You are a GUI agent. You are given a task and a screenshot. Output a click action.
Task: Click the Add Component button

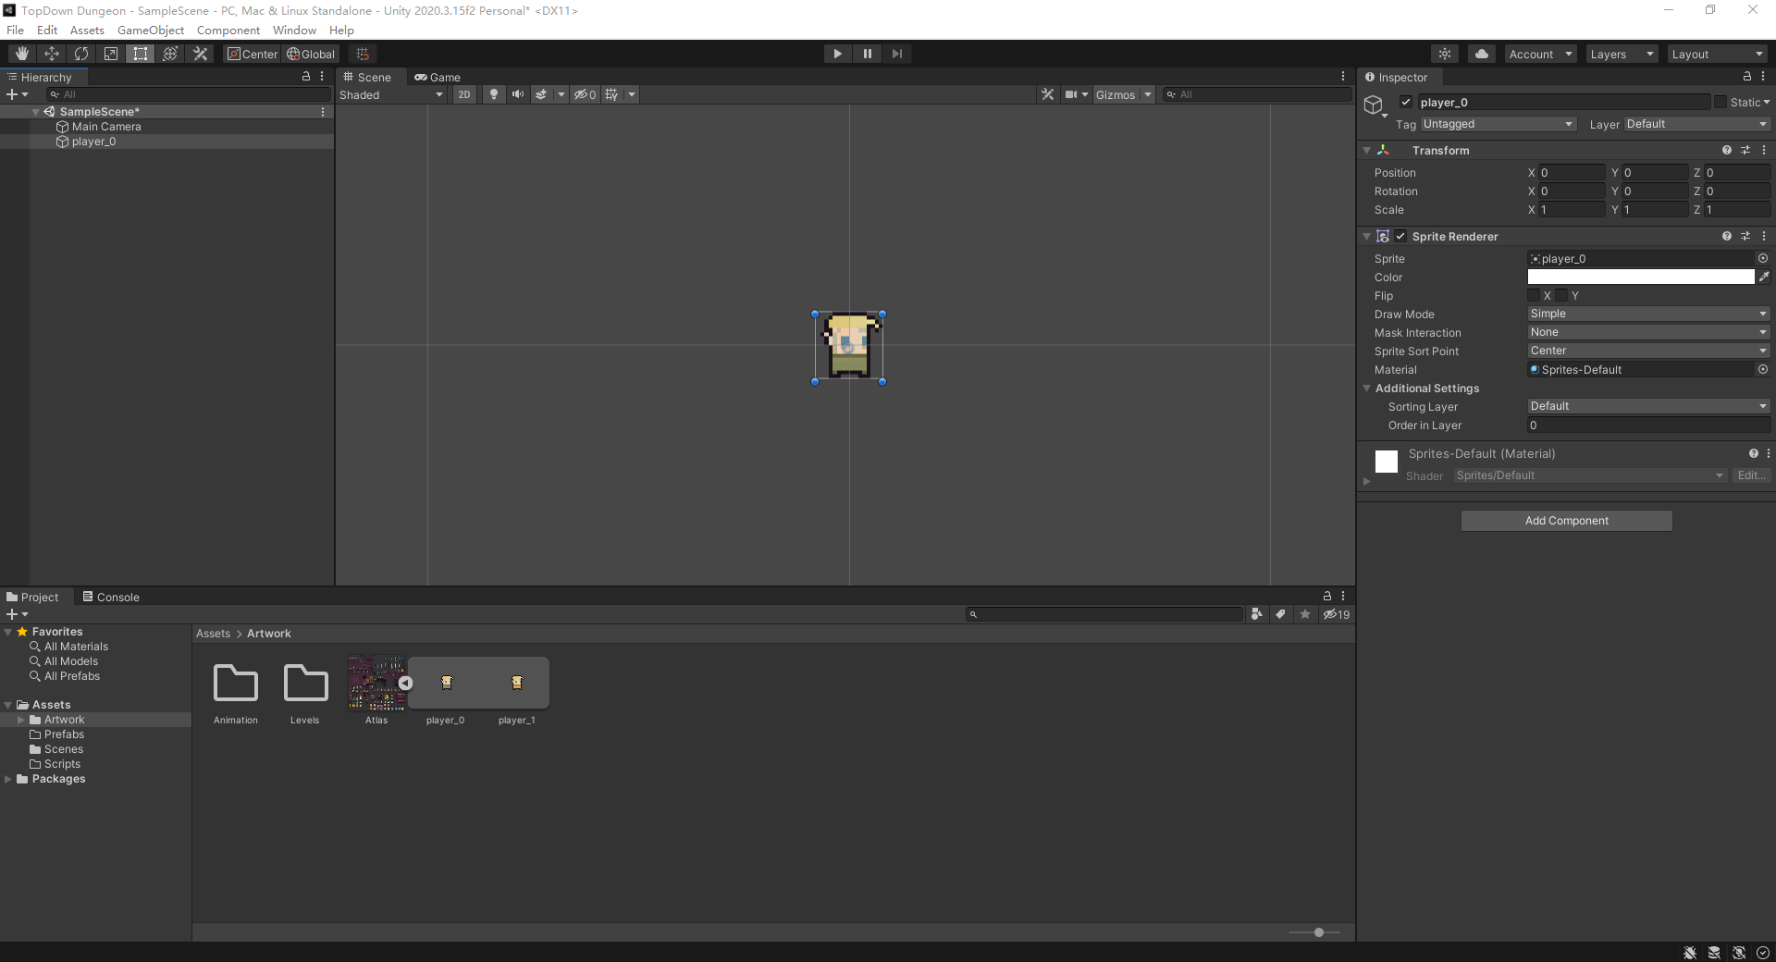1566,521
